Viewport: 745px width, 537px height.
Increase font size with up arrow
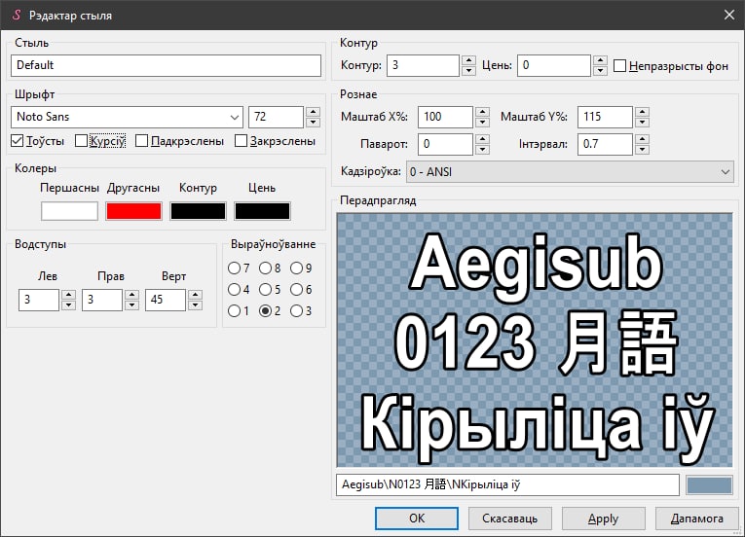[x=313, y=112]
